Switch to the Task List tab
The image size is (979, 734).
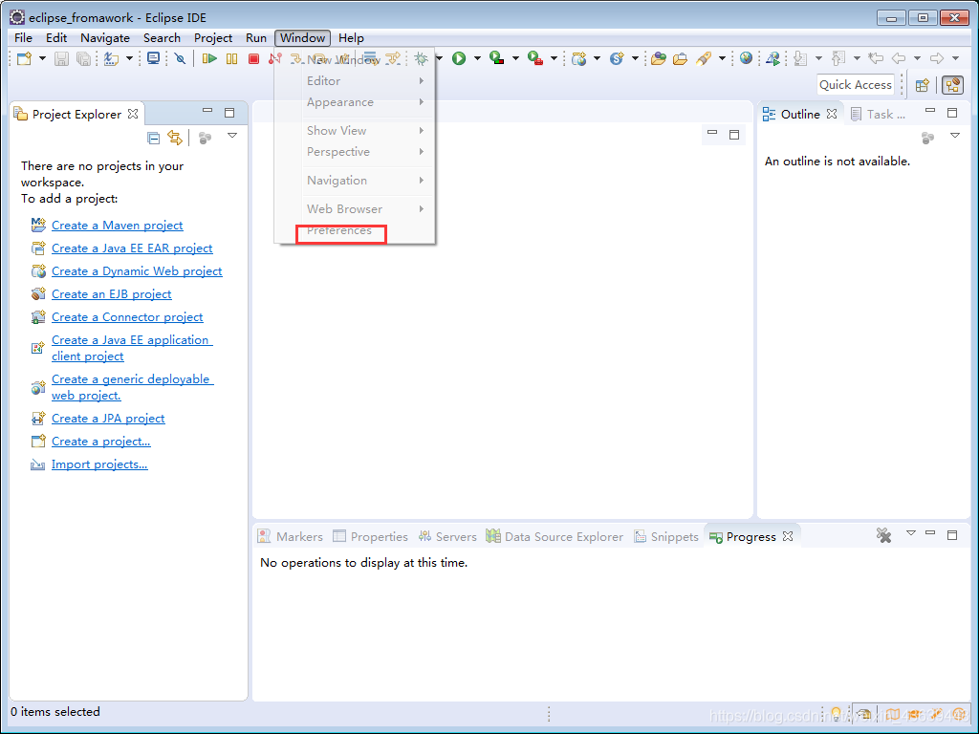click(x=878, y=115)
